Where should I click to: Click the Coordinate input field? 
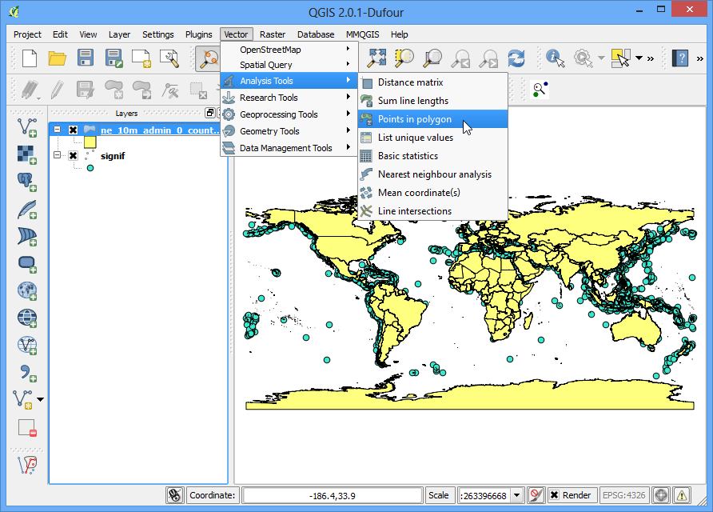[x=333, y=495]
